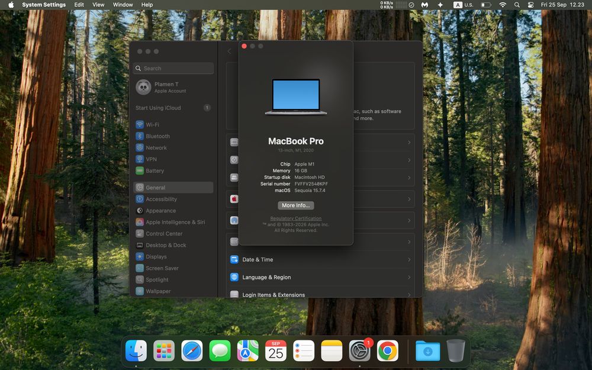Open U.S. input source menu

point(464,5)
